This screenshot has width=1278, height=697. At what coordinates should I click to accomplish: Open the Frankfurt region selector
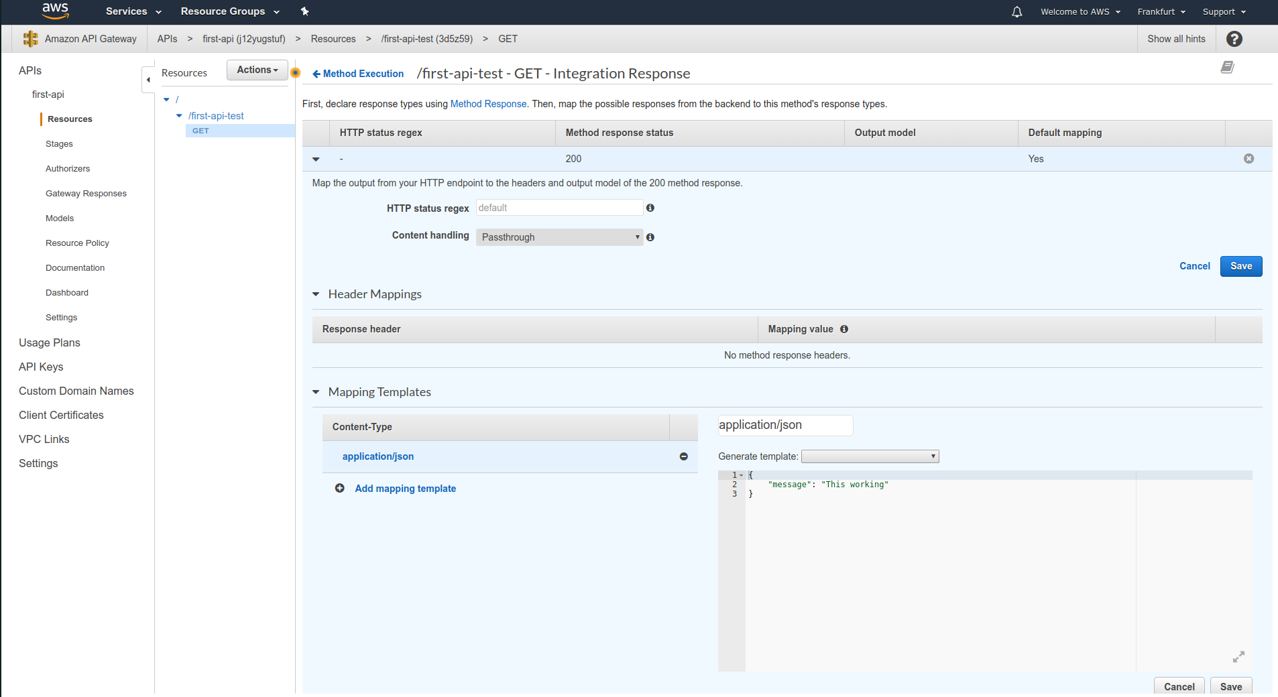point(1161,11)
